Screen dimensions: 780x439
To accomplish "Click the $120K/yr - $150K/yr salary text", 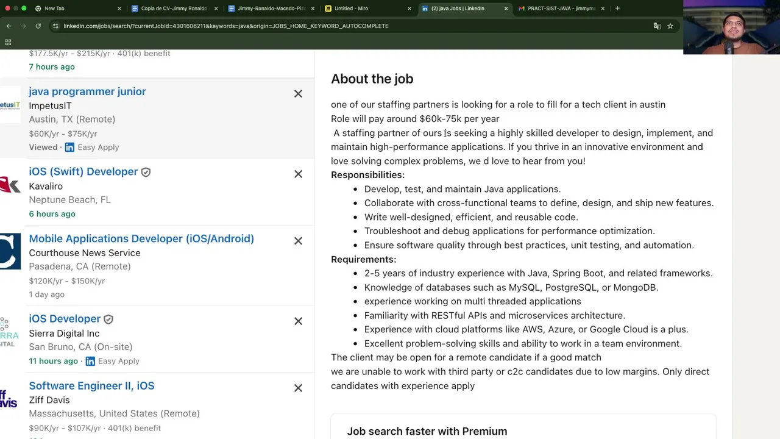I will pos(67,281).
